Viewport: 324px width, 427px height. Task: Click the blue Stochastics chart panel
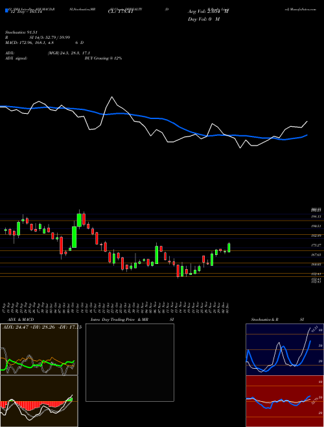point(285,349)
